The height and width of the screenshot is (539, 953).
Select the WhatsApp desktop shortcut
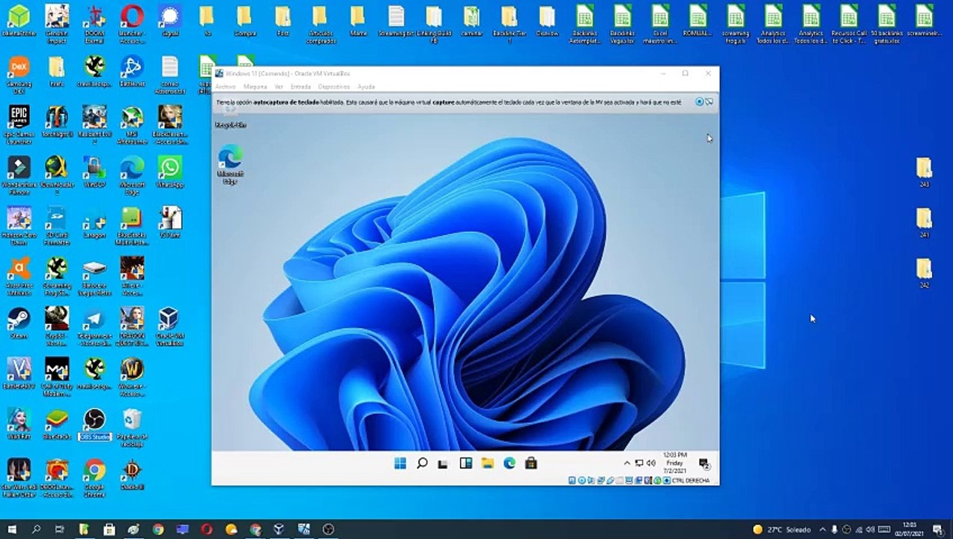pos(170,172)
